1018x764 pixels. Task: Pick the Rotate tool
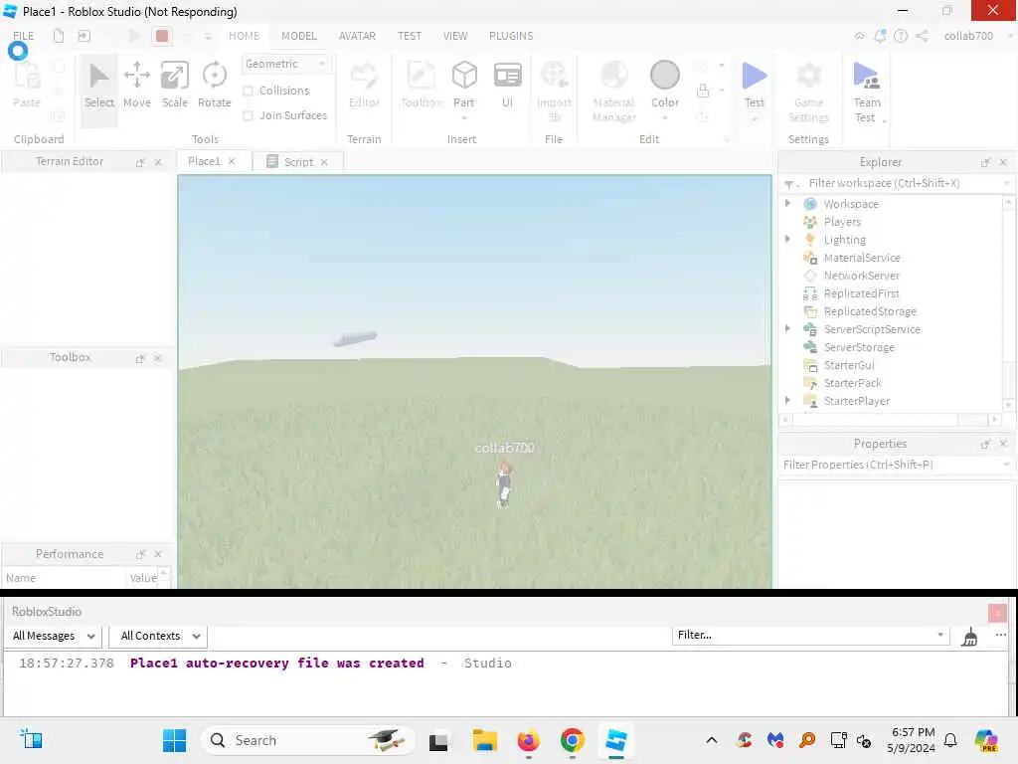(x=215, y=86)
